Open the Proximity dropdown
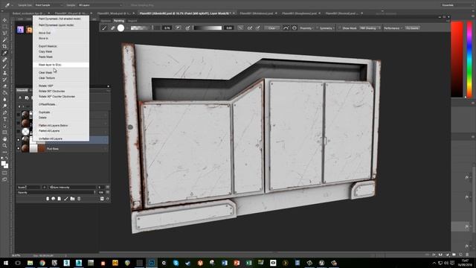 (306, 28)
